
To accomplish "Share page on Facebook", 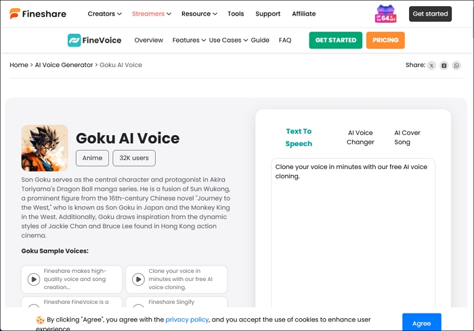I will [x=444, y=66].
